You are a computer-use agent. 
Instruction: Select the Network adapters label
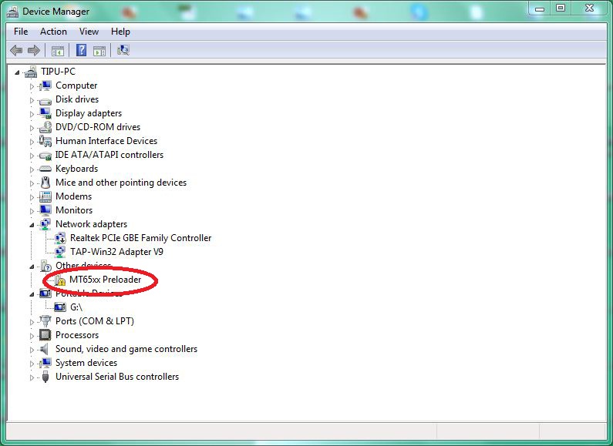click(x=92, y=224)
